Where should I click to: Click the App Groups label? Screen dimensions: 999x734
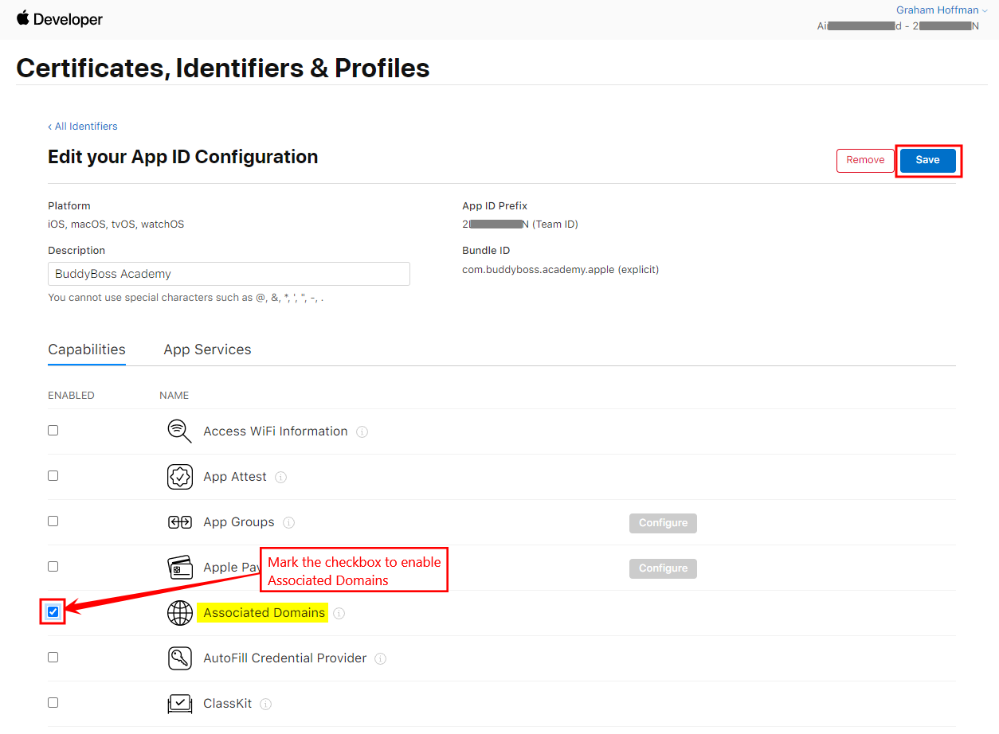coord(239,521)
